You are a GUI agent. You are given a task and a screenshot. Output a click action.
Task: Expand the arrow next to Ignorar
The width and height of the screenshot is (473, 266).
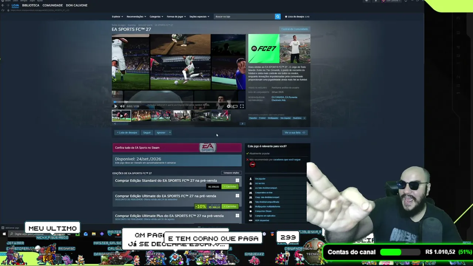(170, 133)
